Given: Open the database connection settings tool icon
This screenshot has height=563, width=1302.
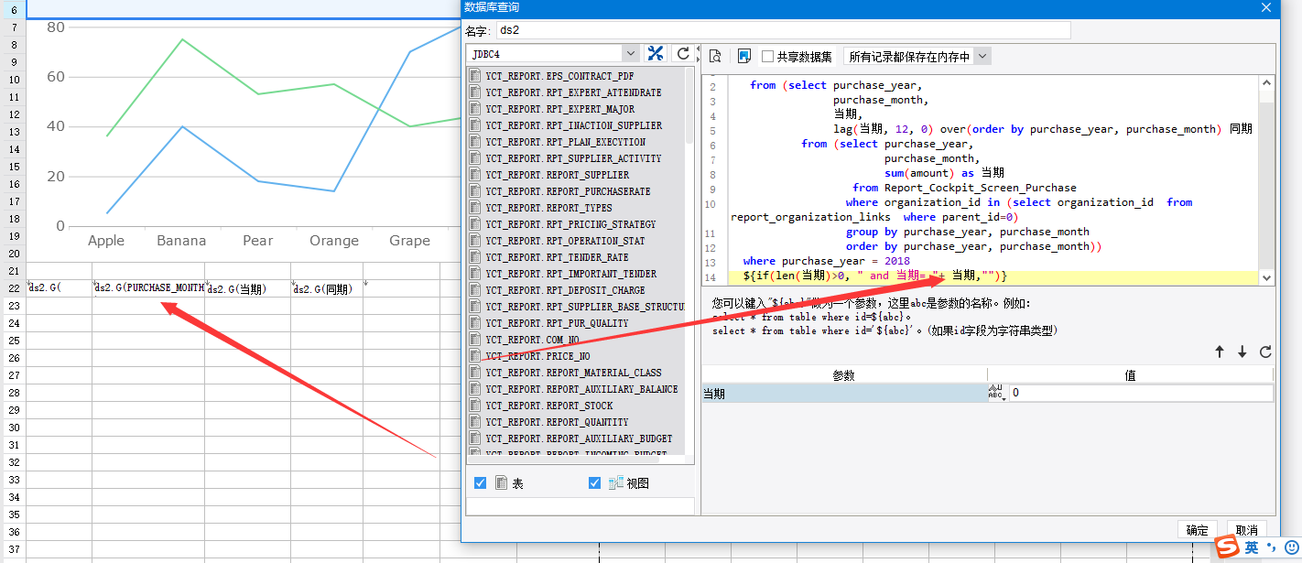Looking at the screenshot, I should [x=656, y=53].
